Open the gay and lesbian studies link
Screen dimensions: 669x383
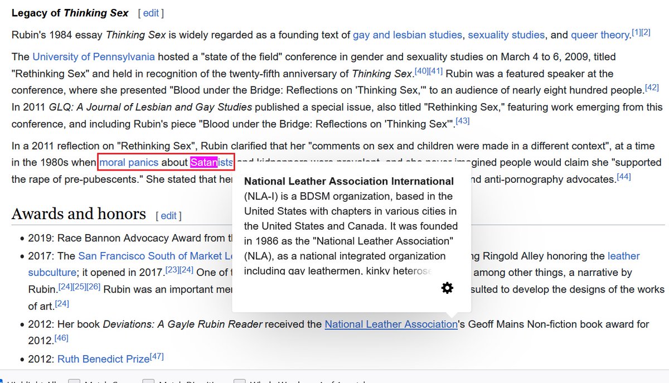[408, 35]
